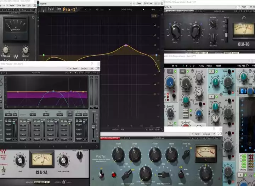Open the CLA-76 preset dropdown
Screen dimensions: 255x186
200,7
